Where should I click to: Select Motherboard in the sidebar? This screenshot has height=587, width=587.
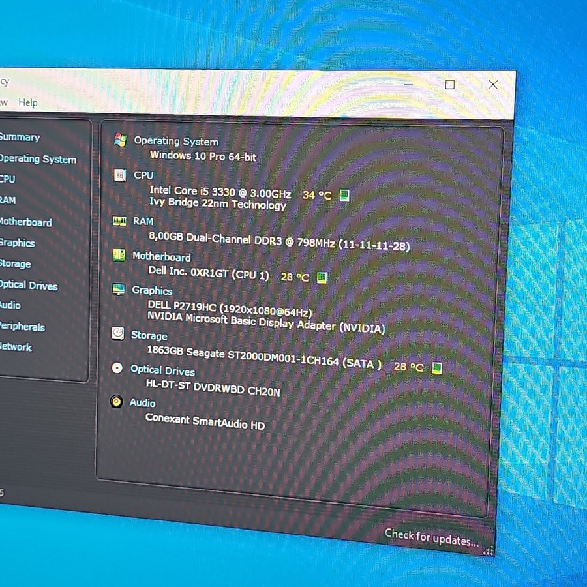tap(25, 222)
